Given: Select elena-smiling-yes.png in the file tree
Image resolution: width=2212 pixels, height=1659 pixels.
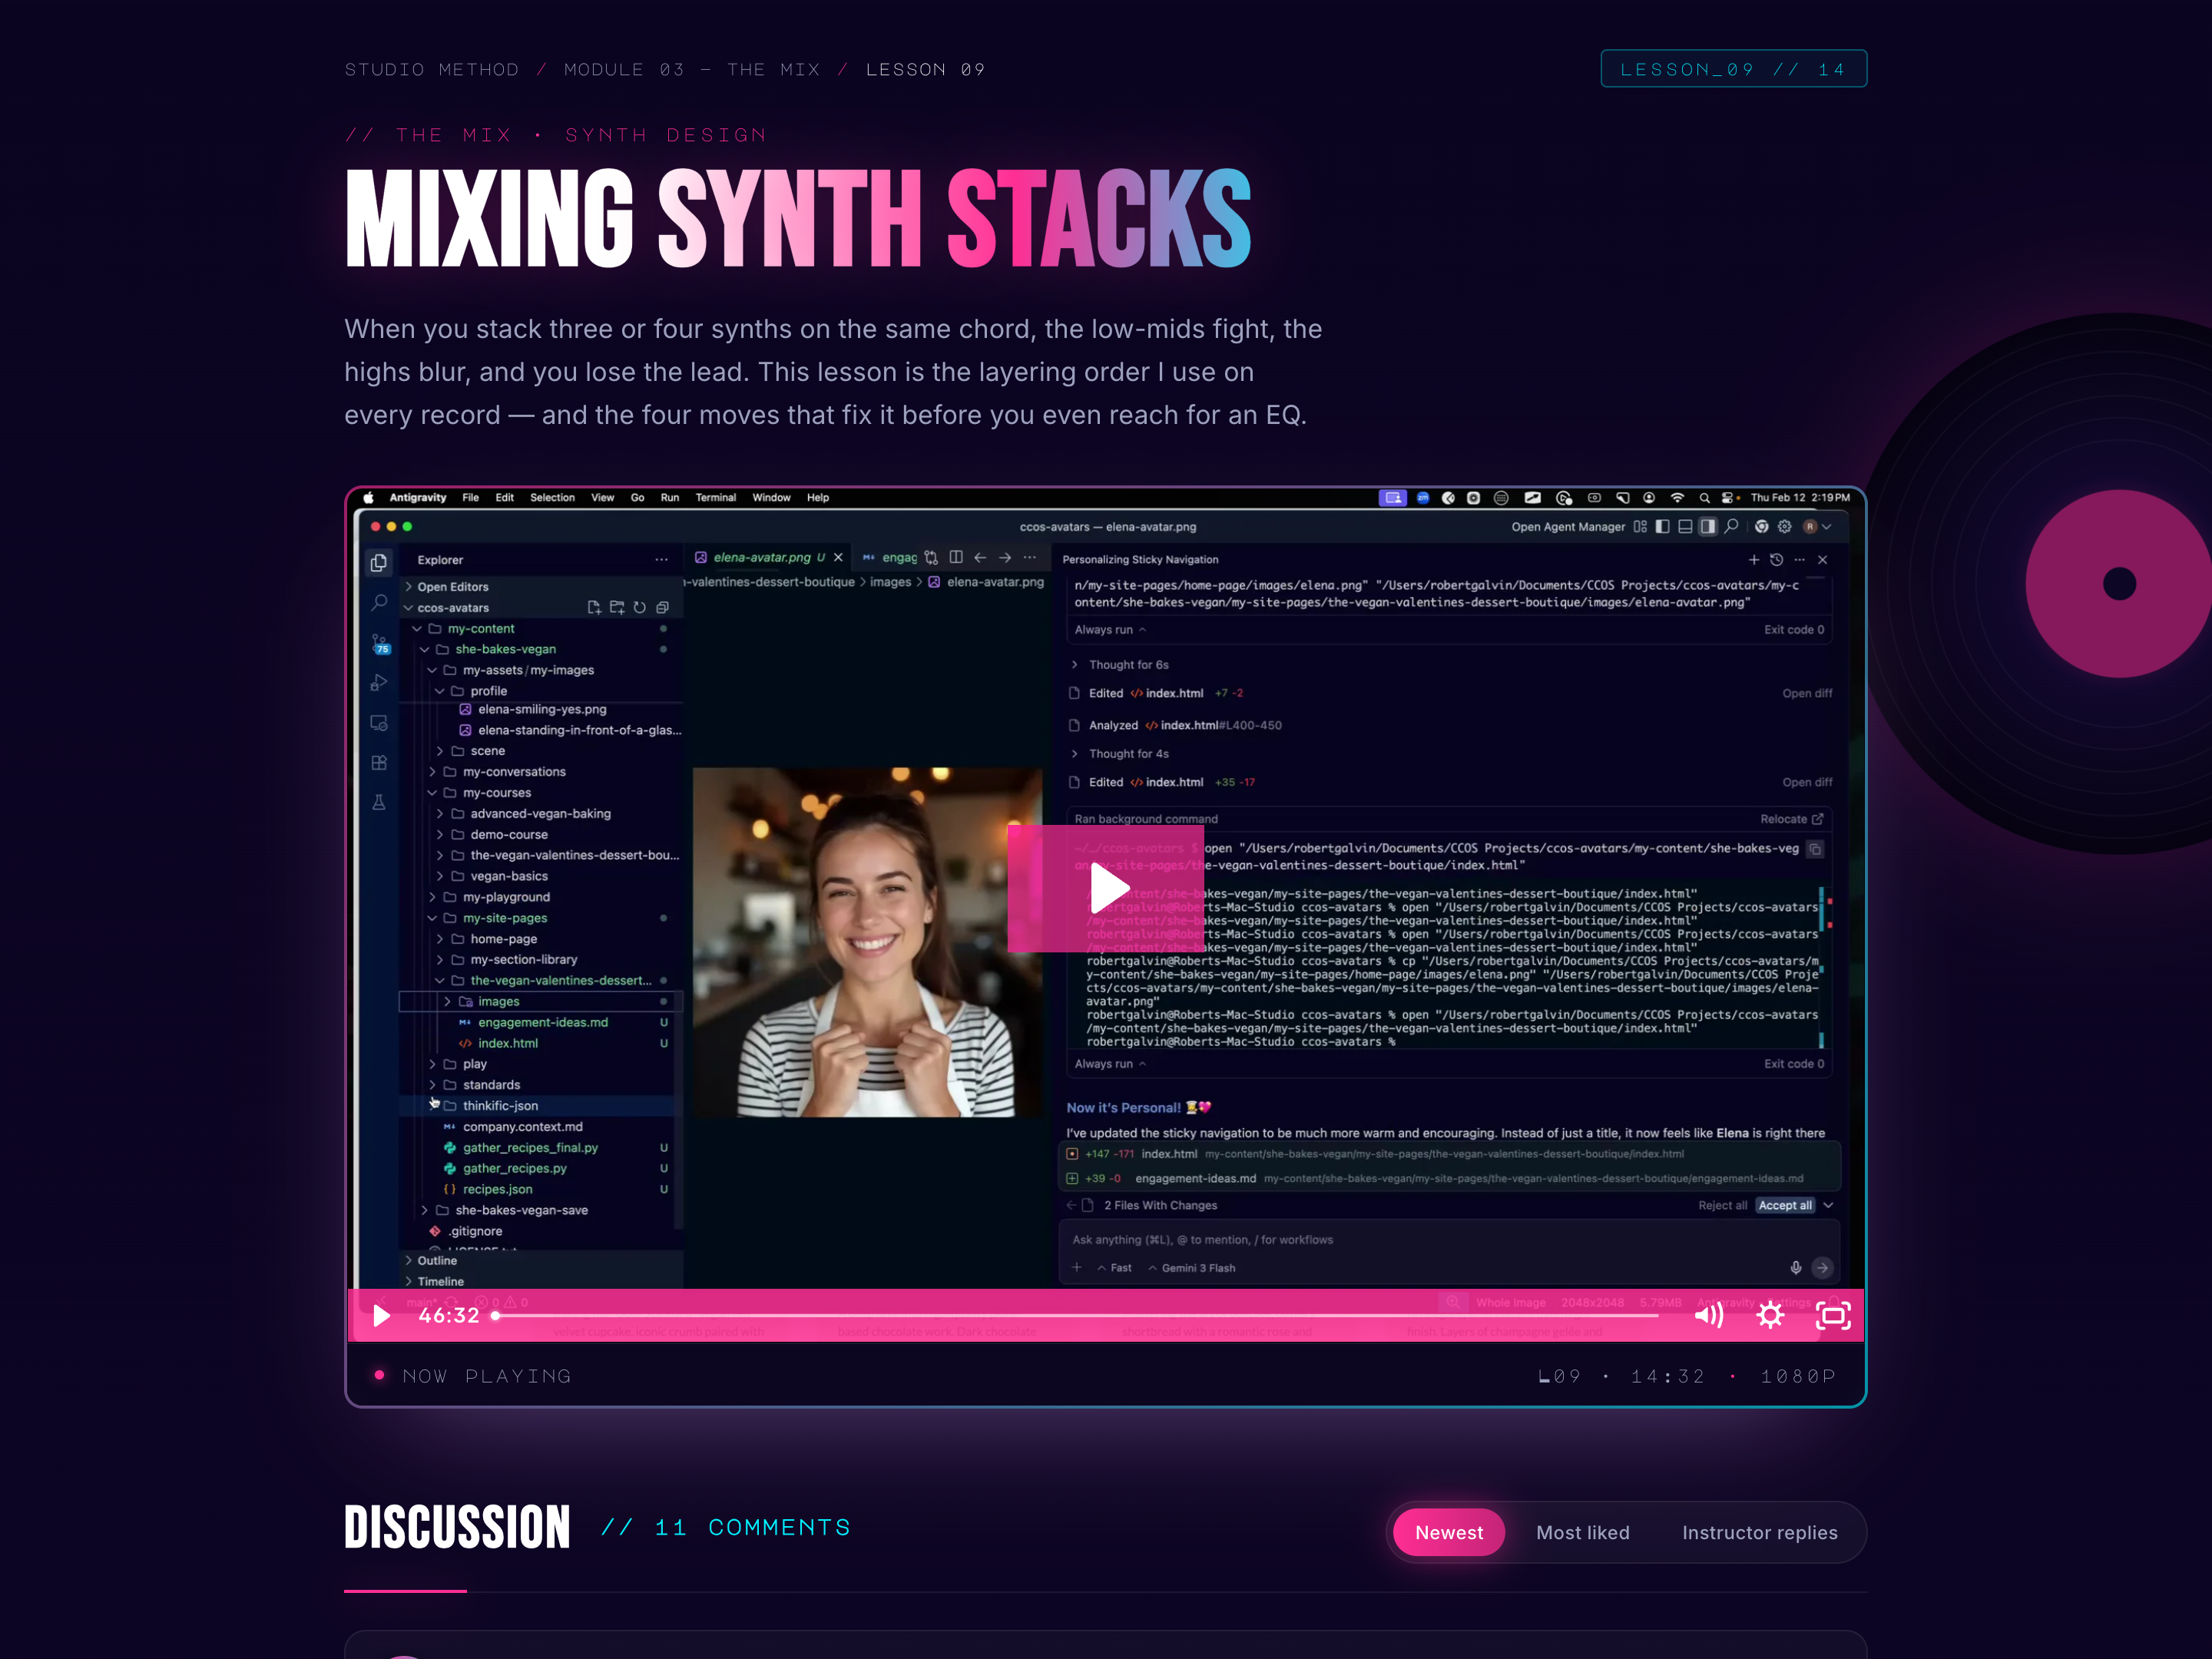Looking at the screenshot, I should pyautogui.click(x=542, y=709).
